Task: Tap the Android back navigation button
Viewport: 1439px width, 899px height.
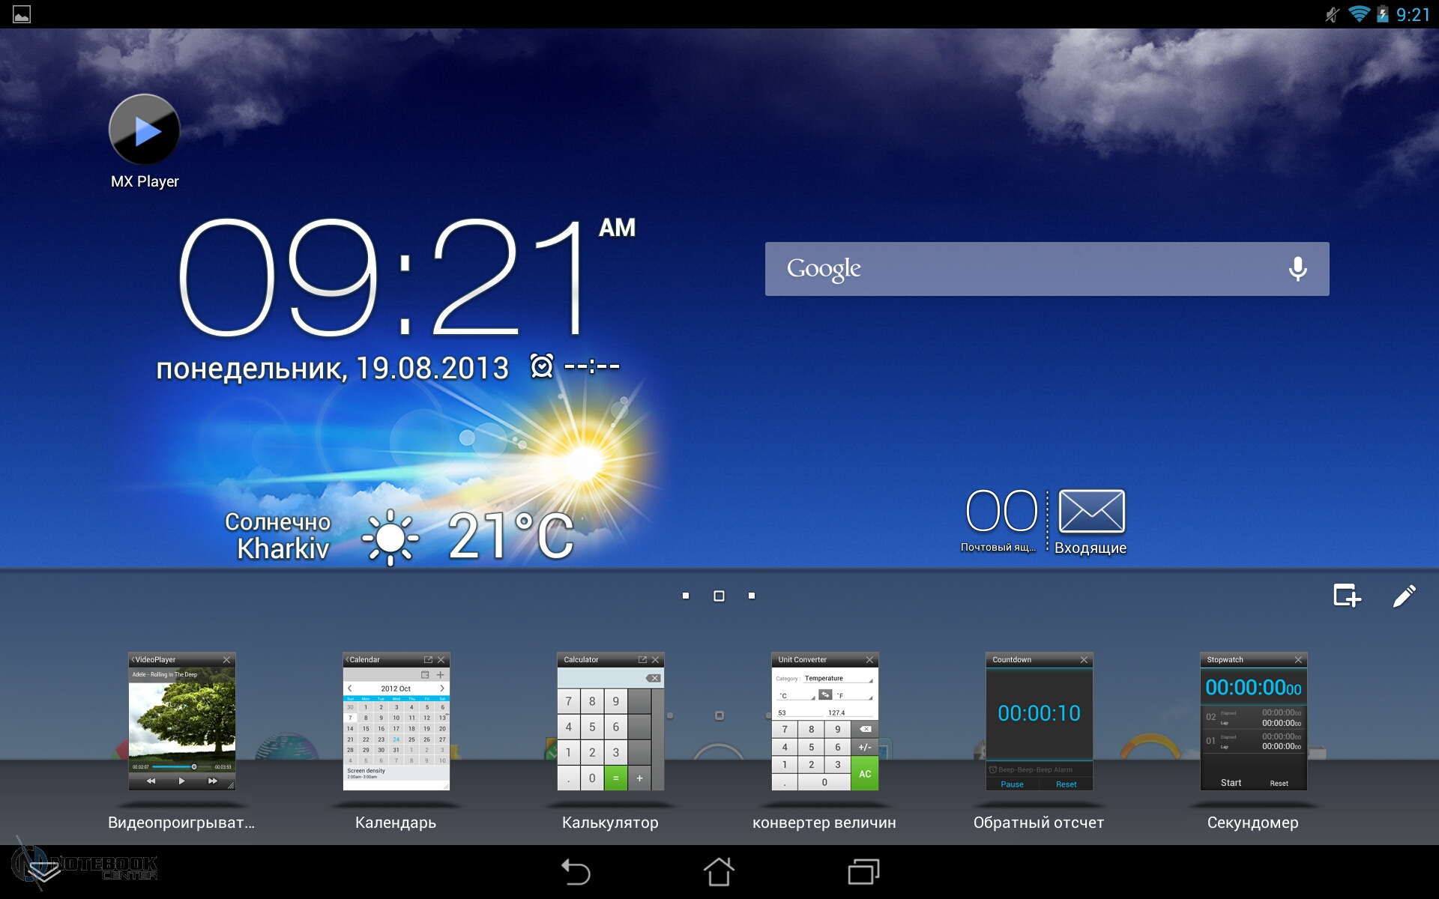Action: click(576, 872)
